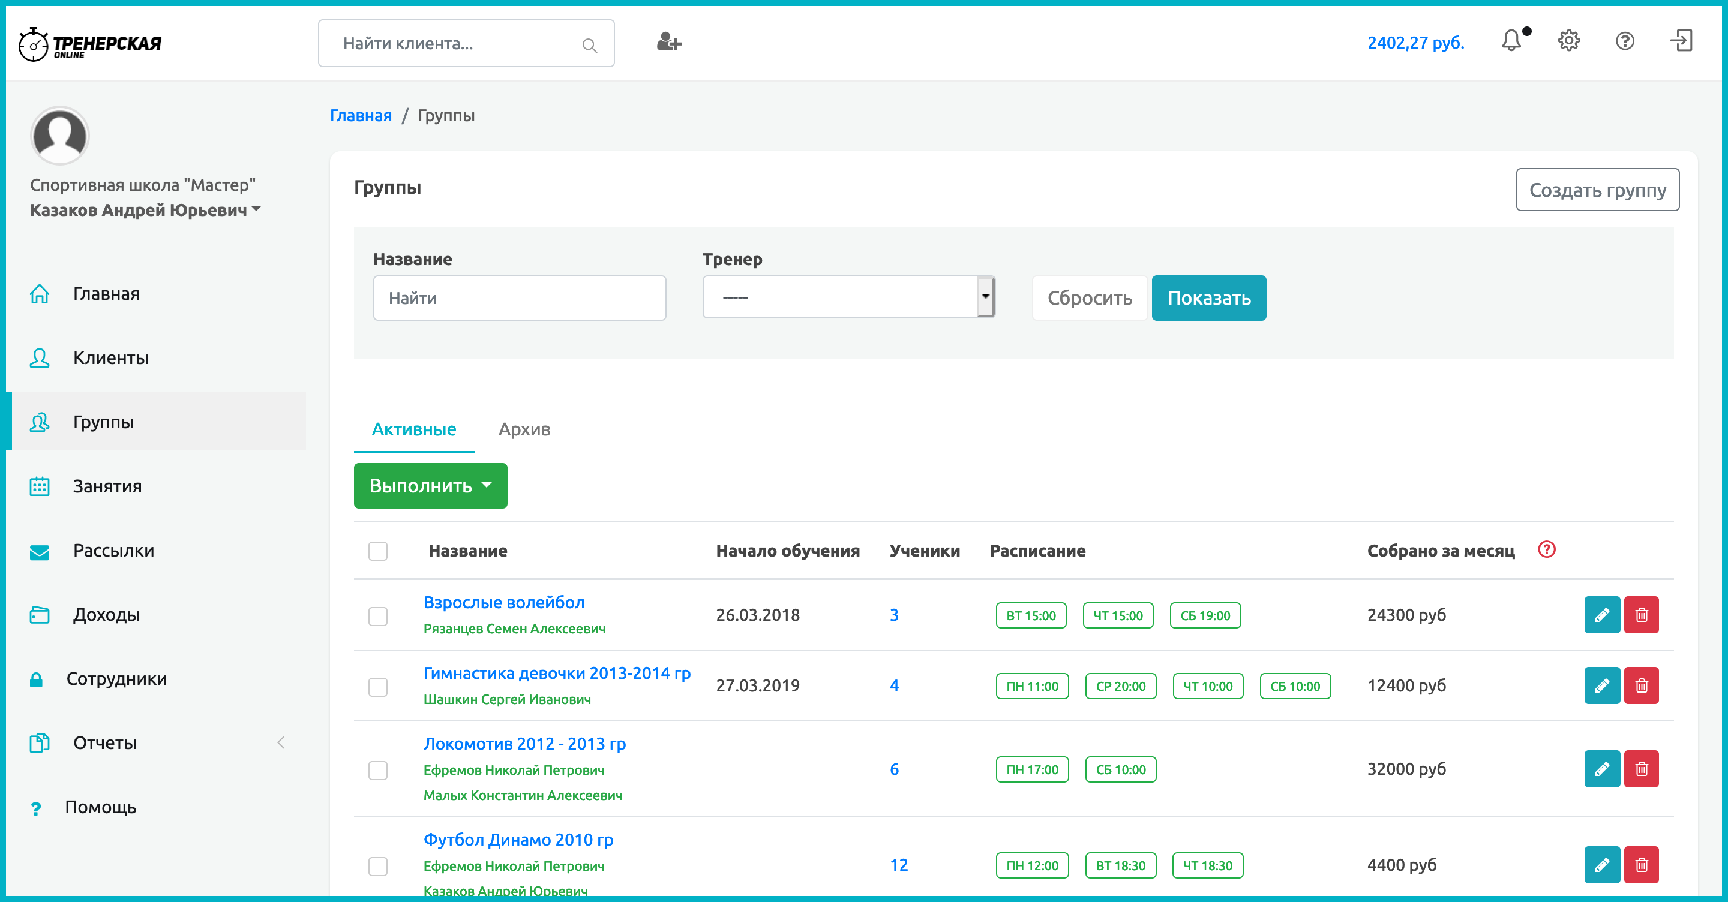Open the Тренер dropdown filter

(x=848, y=297)
